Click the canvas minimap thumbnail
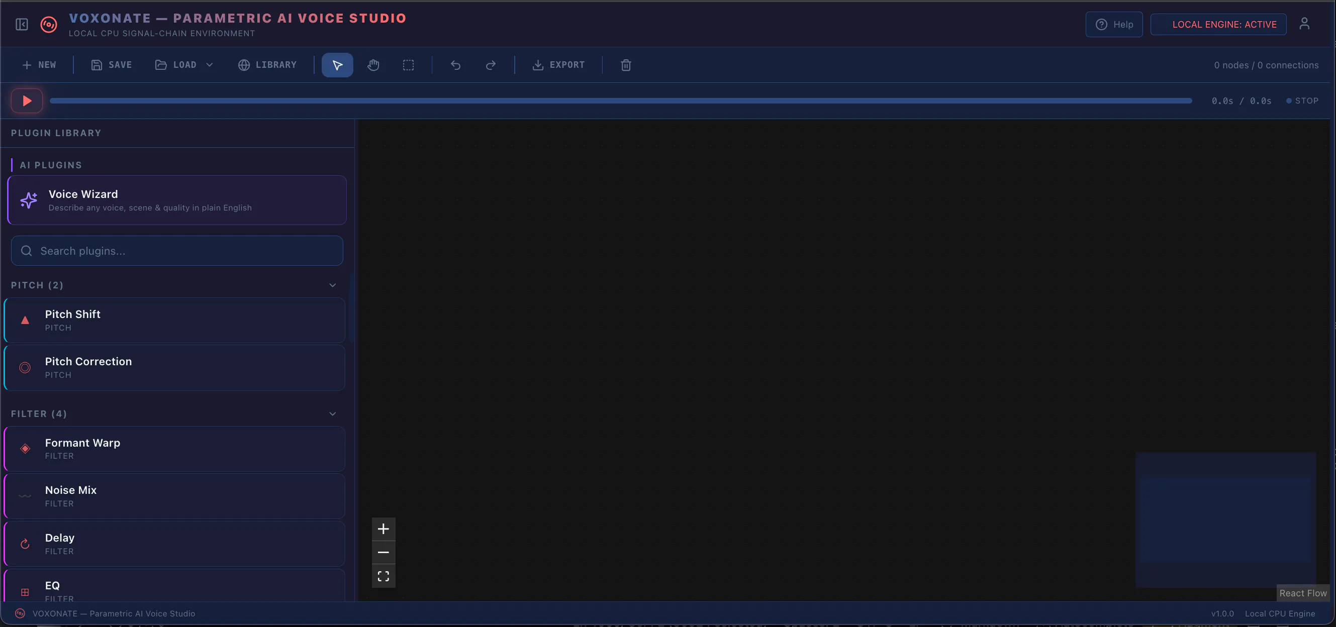 [1225, 519]
